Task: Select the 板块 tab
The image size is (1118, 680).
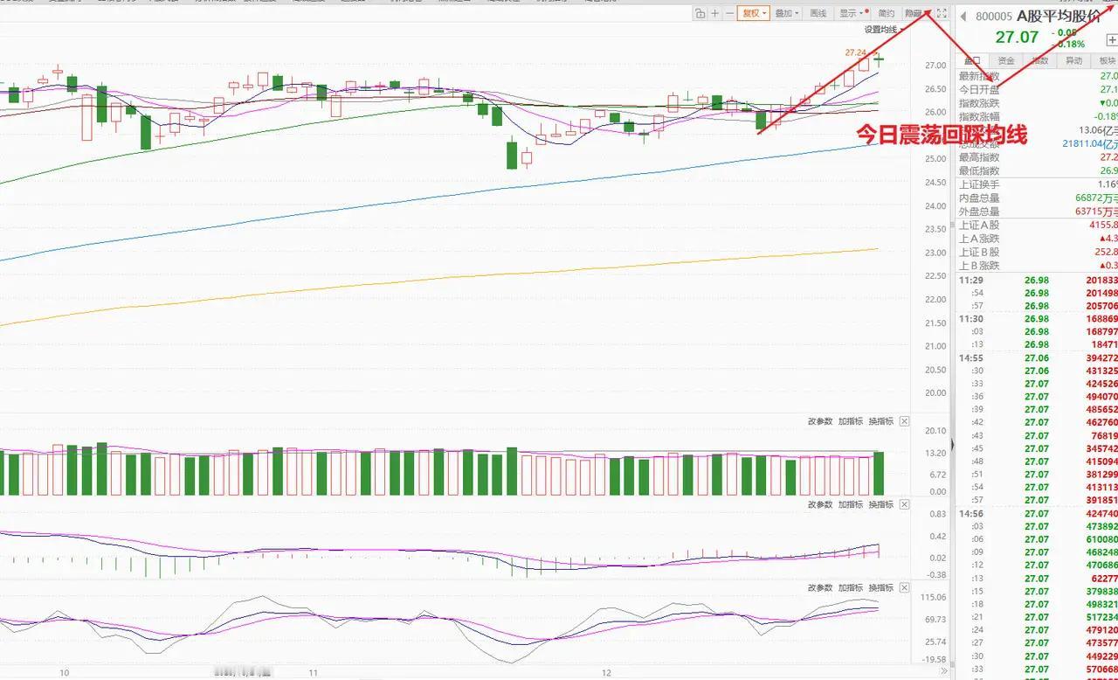Action: point(1106,60)
